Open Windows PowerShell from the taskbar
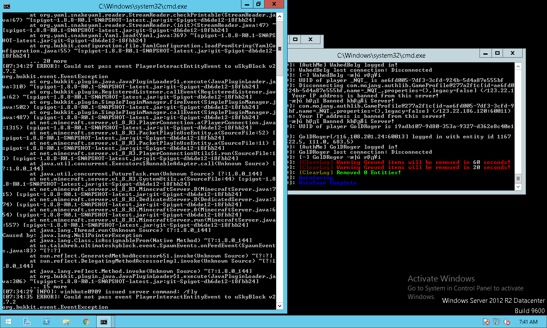 [47, 322]
